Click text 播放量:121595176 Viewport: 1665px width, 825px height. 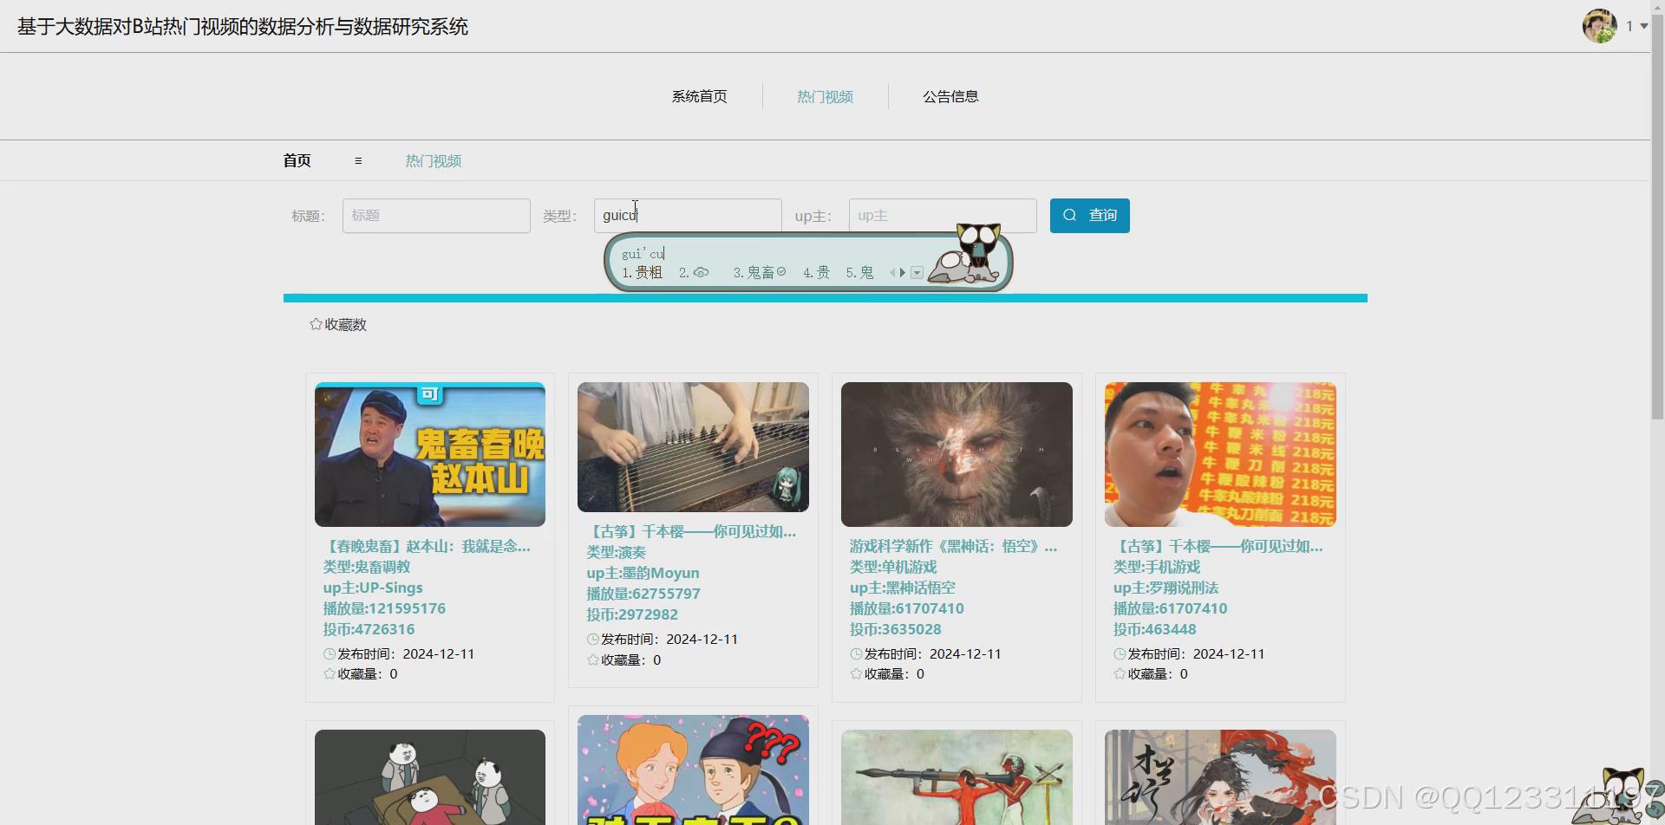coord(384,608)
